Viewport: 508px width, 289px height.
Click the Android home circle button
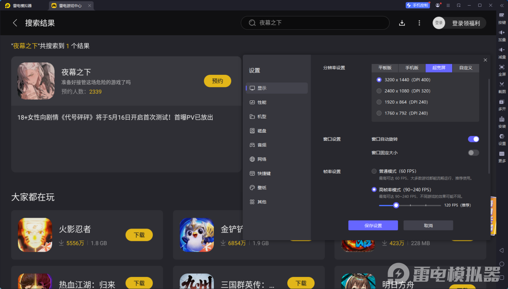click(502, 264)
